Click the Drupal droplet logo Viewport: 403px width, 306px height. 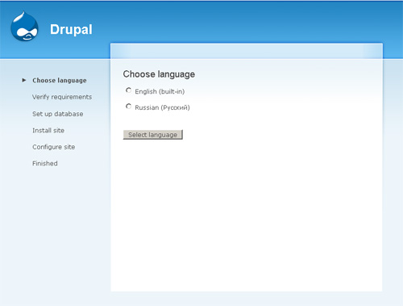pos(24,27)
